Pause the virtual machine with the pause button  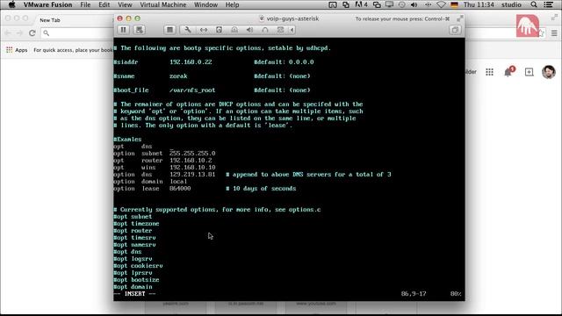123,30
